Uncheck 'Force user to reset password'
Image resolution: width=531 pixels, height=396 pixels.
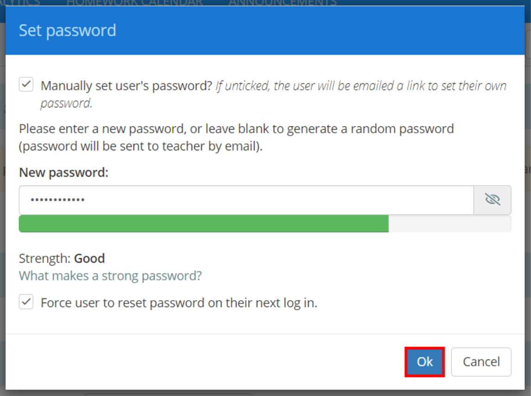(26, 302)
